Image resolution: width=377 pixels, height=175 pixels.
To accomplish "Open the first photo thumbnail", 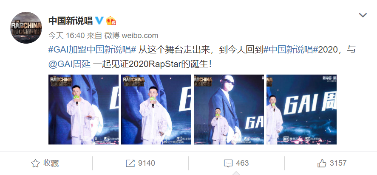I will 83,110.
